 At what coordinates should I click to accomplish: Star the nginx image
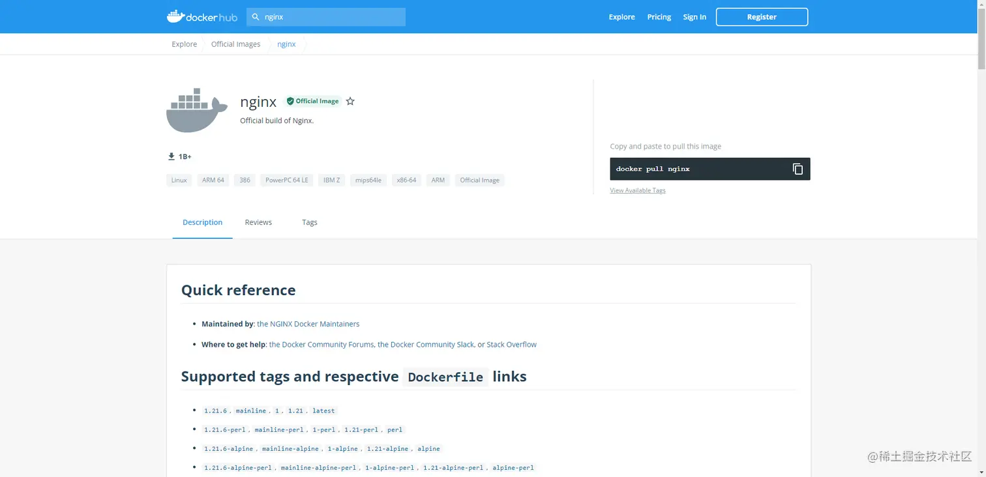click(350, 101)
